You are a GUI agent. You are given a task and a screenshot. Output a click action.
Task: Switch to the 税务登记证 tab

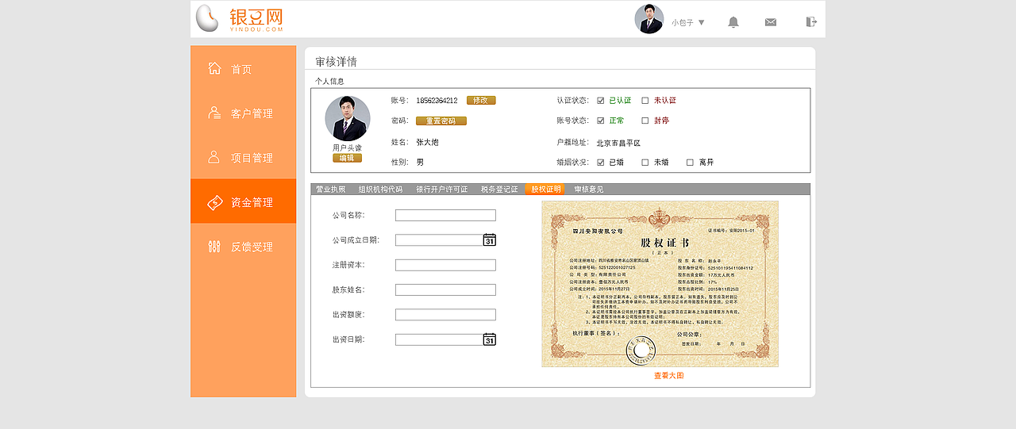tap(499, 190)
